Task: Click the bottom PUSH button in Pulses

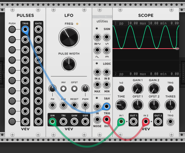Action: pyautogui.click(x=12, y=122)
